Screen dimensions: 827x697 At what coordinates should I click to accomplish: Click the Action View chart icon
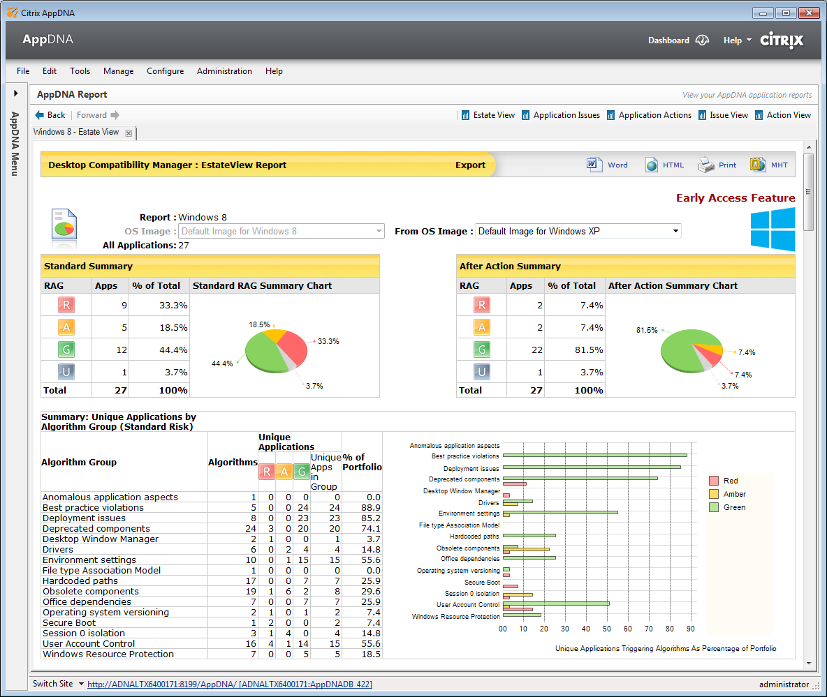click(759, 115)
